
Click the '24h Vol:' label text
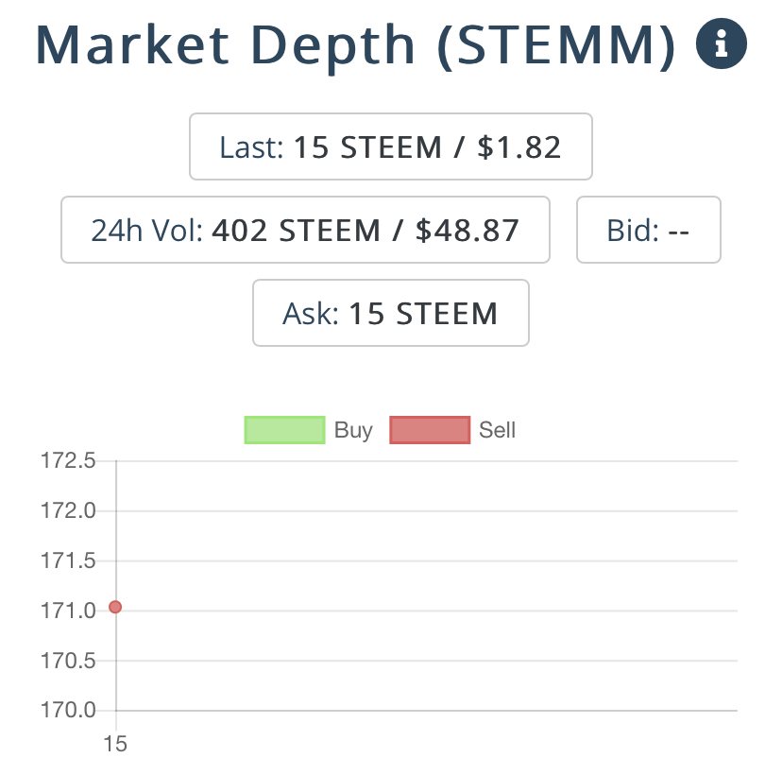click(x=146, y=230)
